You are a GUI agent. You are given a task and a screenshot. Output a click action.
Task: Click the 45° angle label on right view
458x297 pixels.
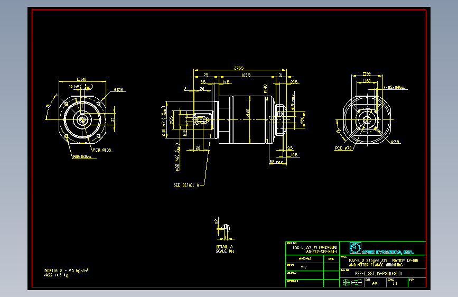[339, 132]
